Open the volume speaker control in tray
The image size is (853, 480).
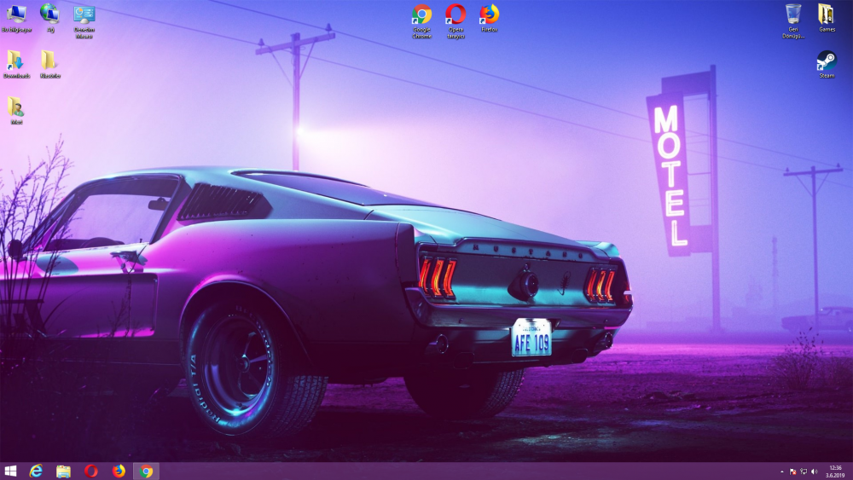815,471
